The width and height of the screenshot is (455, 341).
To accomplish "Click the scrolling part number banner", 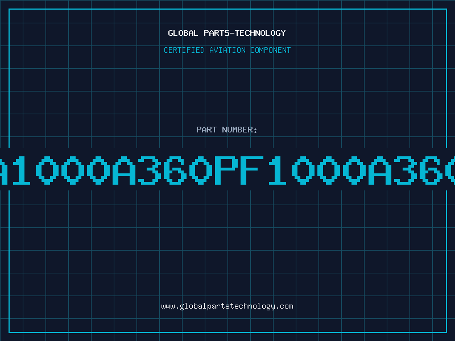I will [x=227, y=169].
